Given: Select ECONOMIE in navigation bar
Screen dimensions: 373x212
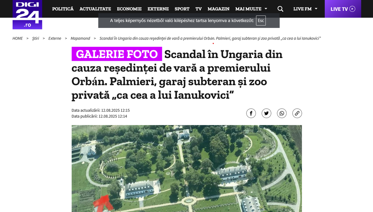Looking at the screenshot, I should (129, 9).
